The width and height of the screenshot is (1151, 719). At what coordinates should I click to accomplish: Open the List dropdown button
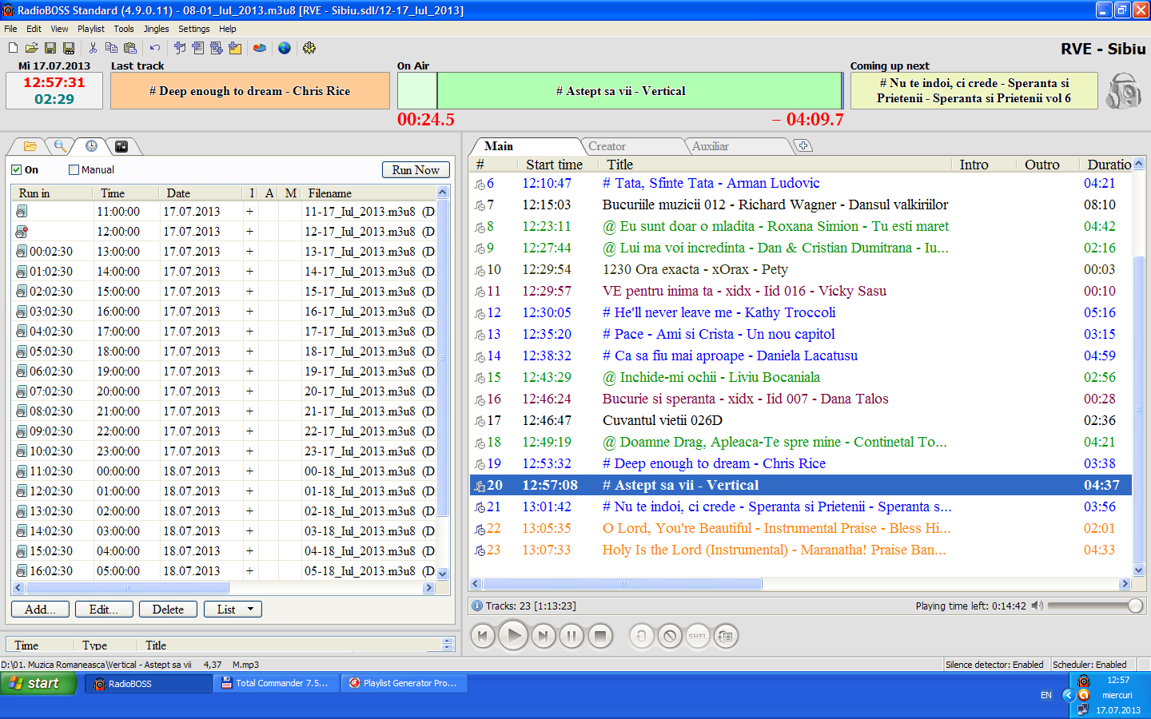coord(233,610)
